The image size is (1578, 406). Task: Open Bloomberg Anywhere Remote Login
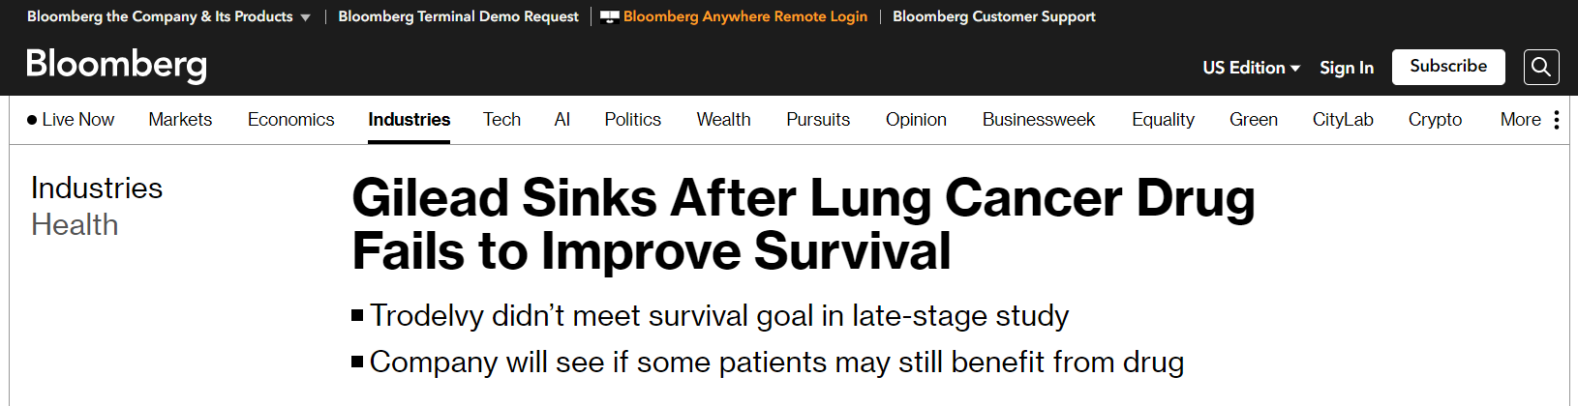744,16
